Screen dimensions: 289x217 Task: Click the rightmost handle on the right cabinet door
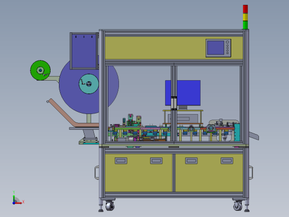pos(227,161)
